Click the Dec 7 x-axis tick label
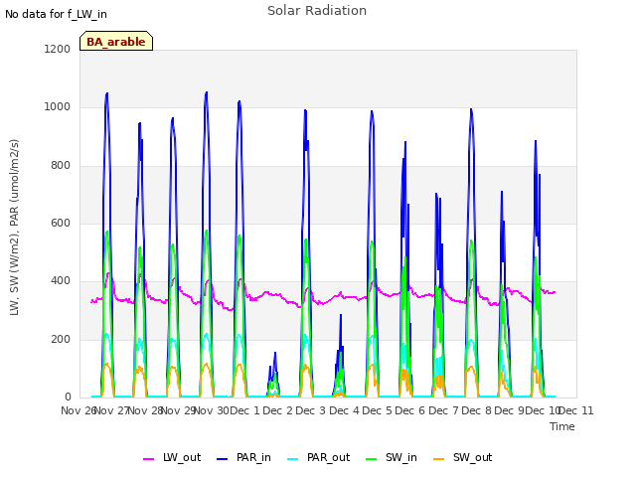 tap(443, 410)
